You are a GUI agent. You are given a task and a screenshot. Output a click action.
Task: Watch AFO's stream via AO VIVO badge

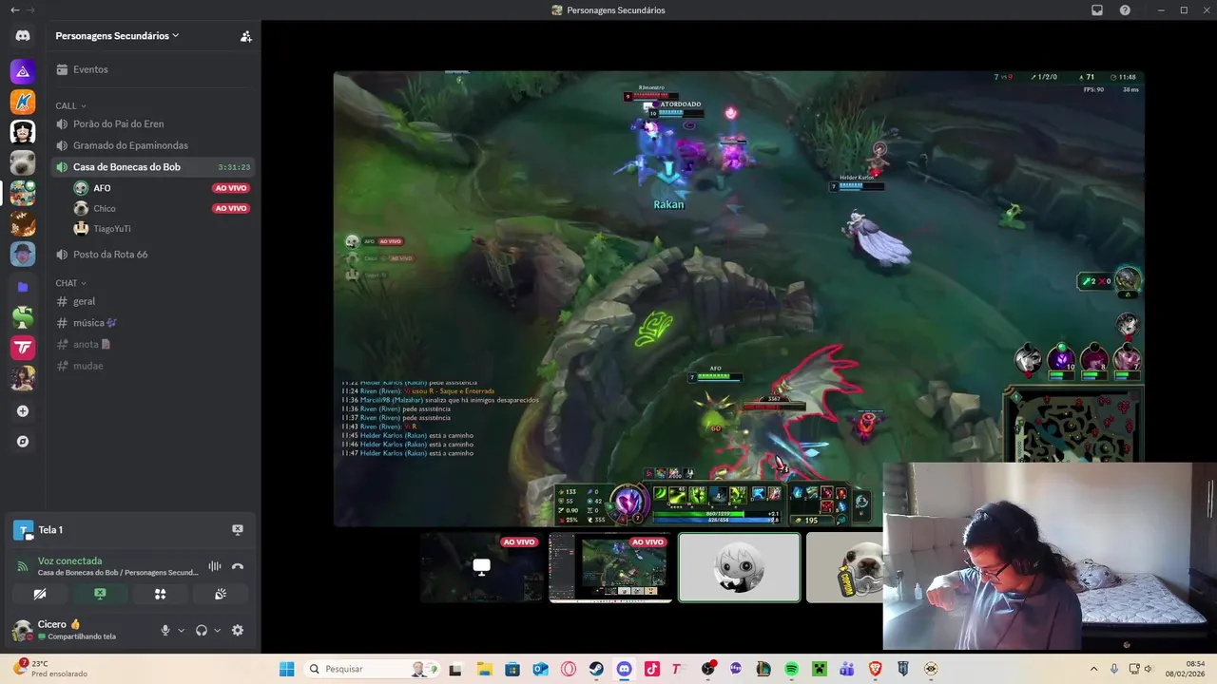(x=231, y=188)
